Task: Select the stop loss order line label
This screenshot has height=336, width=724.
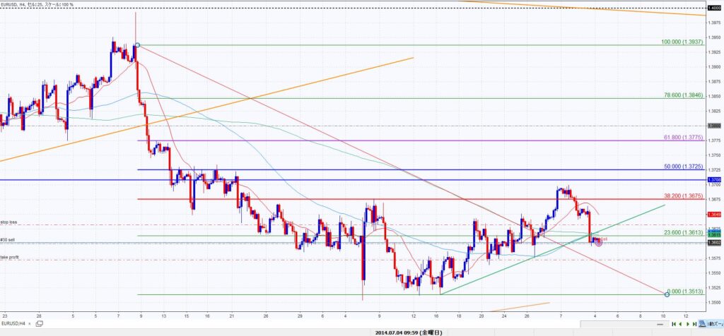Action: [8, 222]
